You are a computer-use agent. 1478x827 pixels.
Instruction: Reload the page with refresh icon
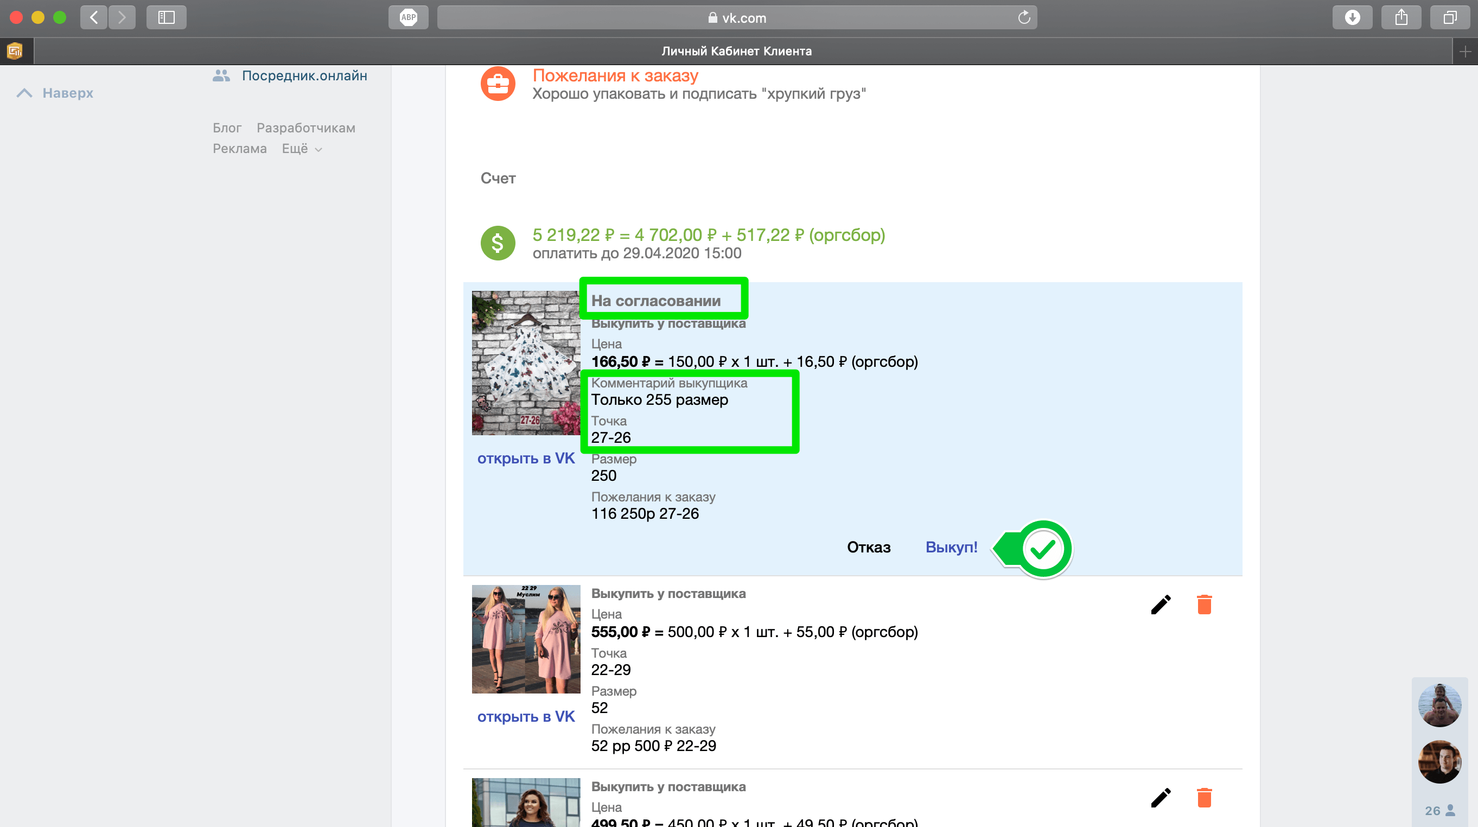click(x=1023, y=18)
